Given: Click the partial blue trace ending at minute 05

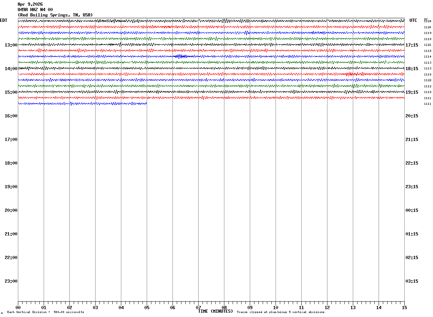Looking at the screenshot, I should (82, 104).
